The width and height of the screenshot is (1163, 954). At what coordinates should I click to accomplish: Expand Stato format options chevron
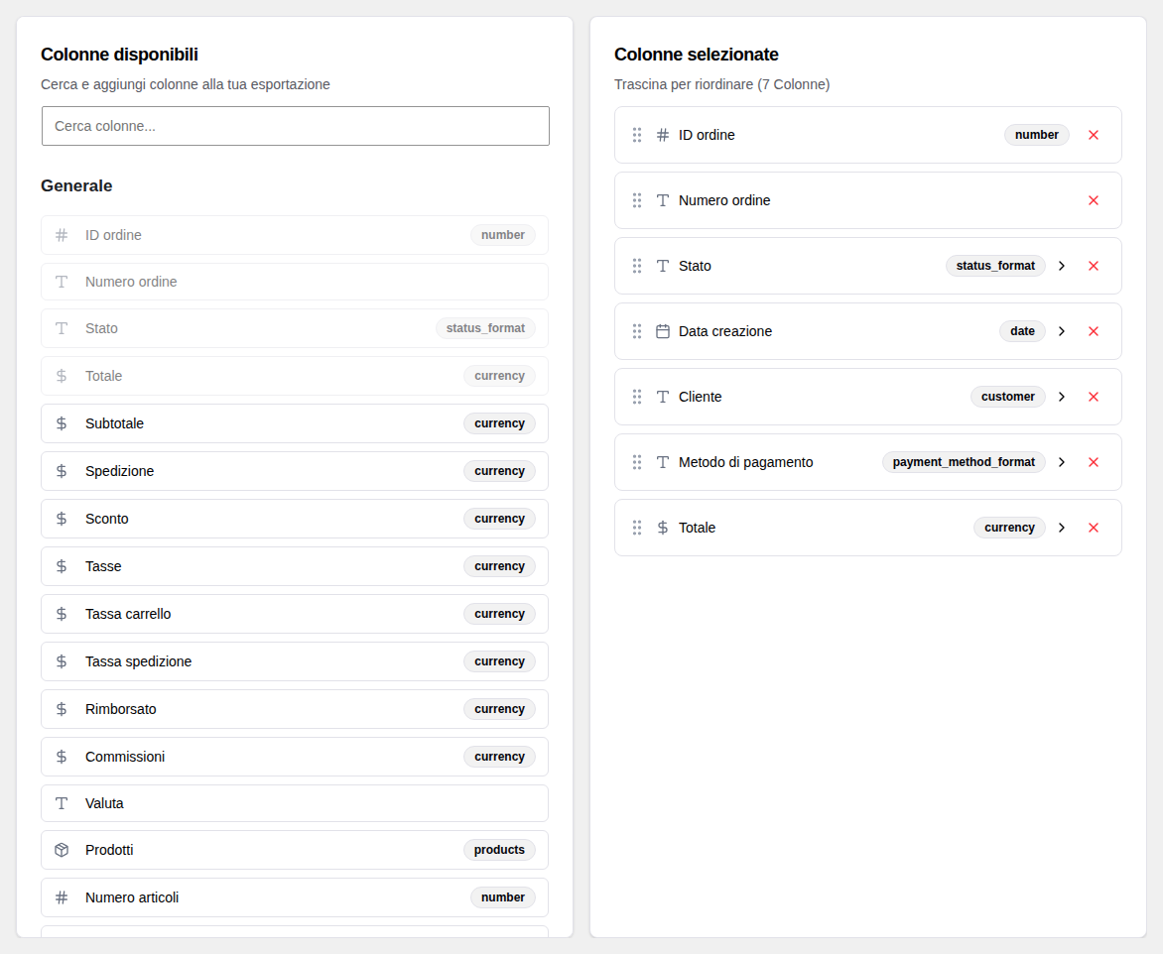tap(1062, 266)
